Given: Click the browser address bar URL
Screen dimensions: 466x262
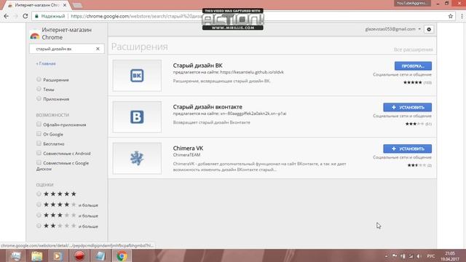Looking at the screenshot, I should 137,16.
